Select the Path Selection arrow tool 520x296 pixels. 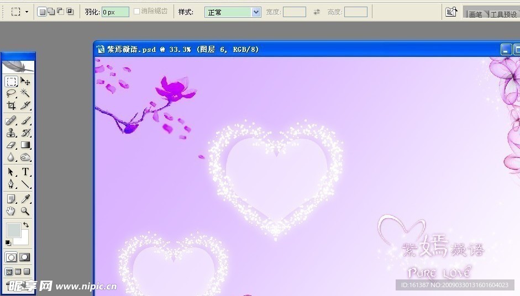click(11, 172)
